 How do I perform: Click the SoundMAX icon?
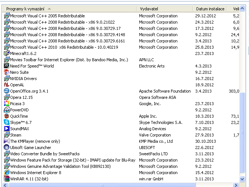coord(7,129)
